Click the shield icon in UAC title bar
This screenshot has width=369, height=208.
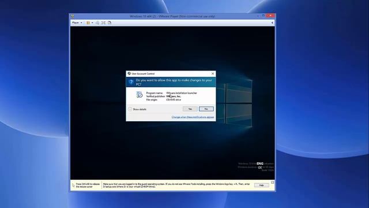coord(129,73)
